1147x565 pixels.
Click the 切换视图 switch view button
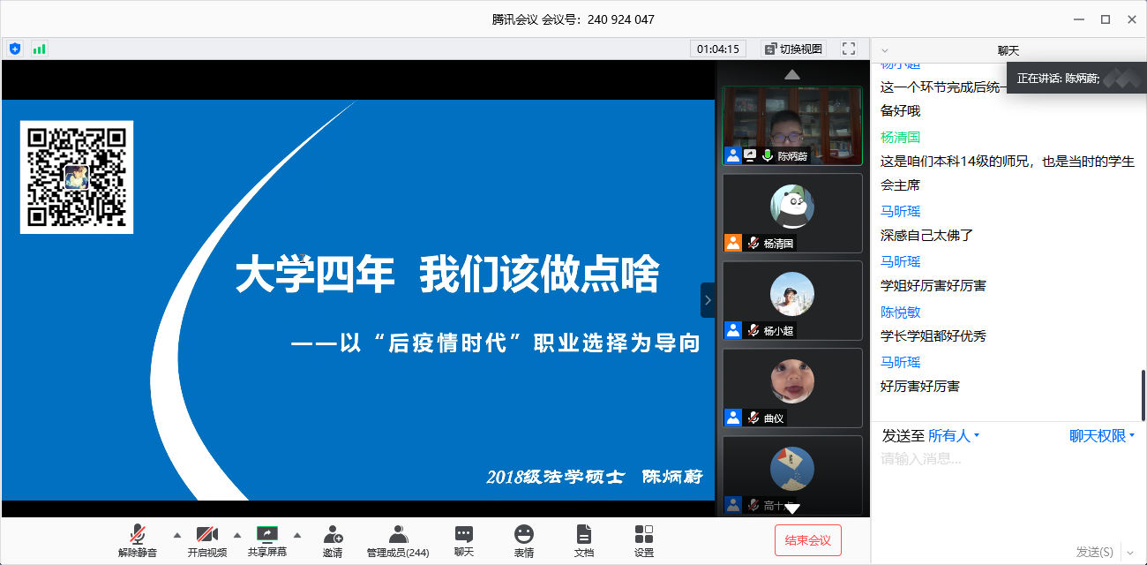tap(792, 49)
